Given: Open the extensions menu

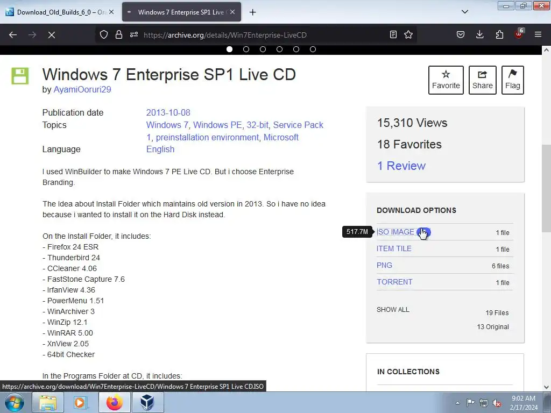Looking at the screenshot, I should [499, 35].
